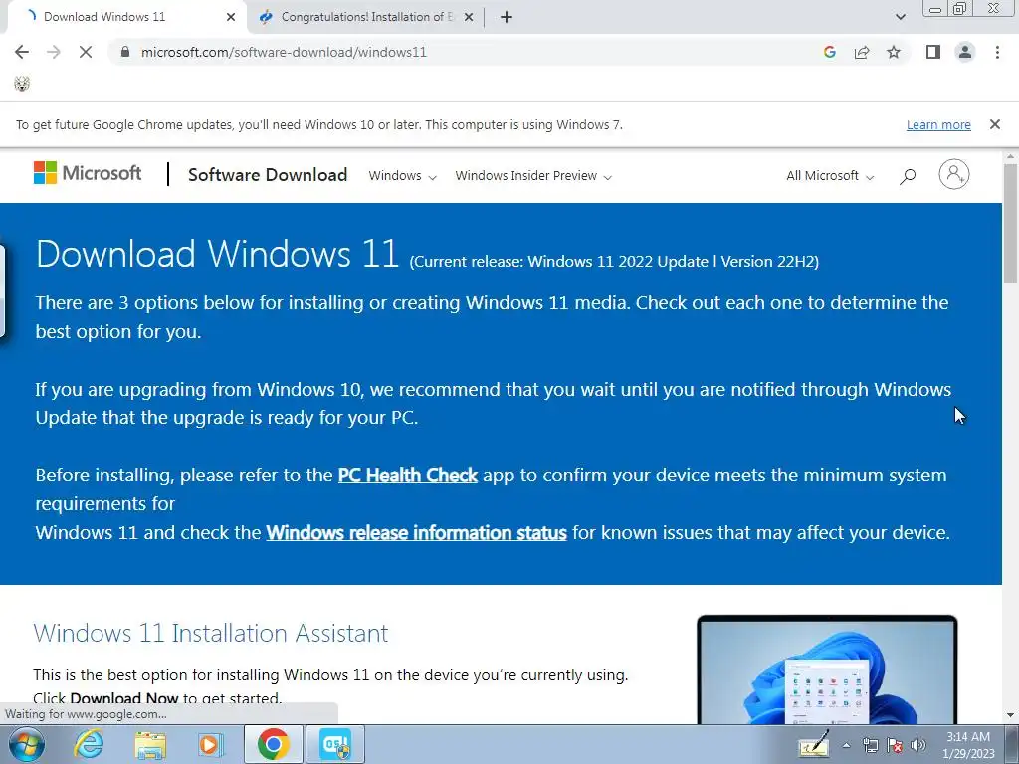
Task: Close the Download Windows 11 tab
Action: 231,17
